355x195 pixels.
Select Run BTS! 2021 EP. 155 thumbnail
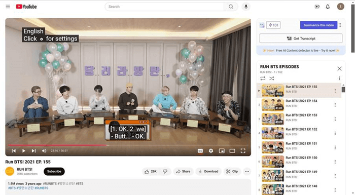[273, 91]
